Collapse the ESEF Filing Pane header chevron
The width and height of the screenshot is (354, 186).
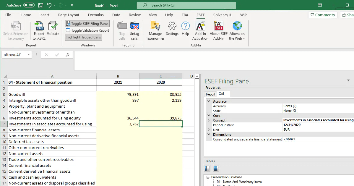coord(348,80)
